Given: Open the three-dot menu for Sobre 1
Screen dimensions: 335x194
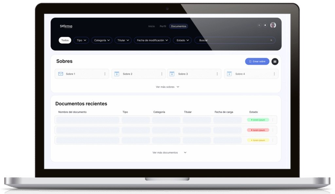Looking at the screenshot, I should (105, 74).
